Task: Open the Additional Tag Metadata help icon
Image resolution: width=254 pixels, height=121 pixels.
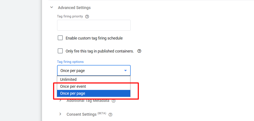Action: [113, 101]
